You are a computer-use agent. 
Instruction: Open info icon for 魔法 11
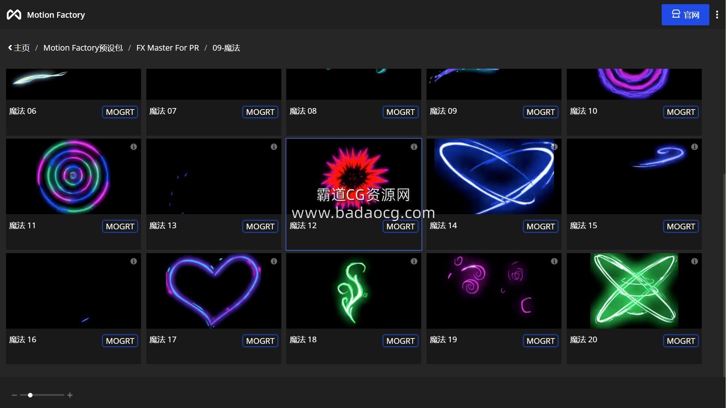pos(133,147)
